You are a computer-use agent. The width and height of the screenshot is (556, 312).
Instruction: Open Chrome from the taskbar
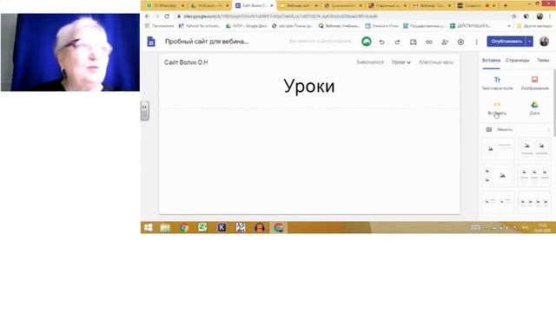pyautogui.click(x=184, y=227)
